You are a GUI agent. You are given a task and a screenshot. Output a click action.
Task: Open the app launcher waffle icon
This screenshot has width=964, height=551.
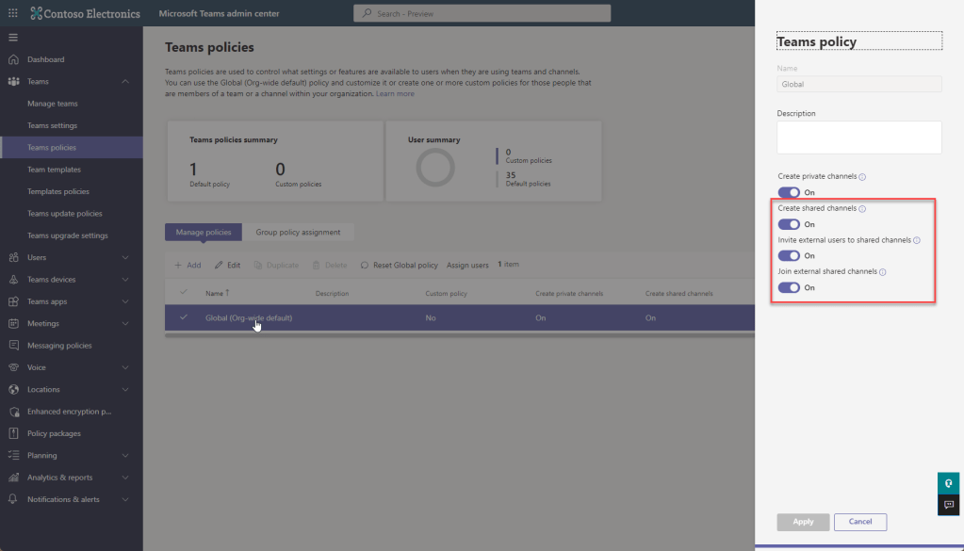point(13,13)
